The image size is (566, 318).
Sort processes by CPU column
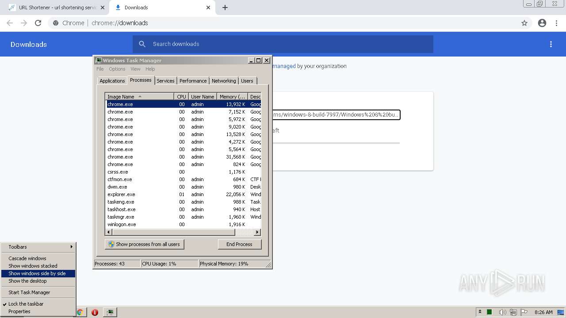click(x=181, y=97)
